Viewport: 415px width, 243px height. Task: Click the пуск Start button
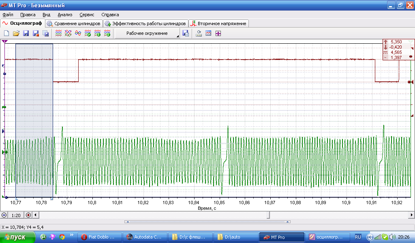17,237
